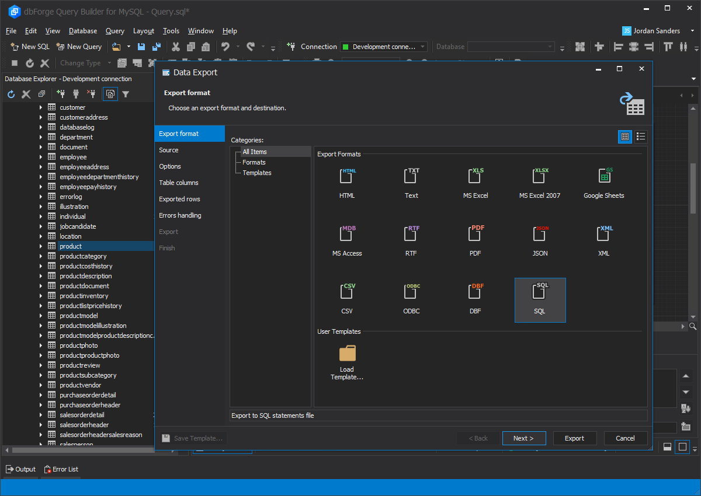Select the SQL export format

click(x=540, y=300)
